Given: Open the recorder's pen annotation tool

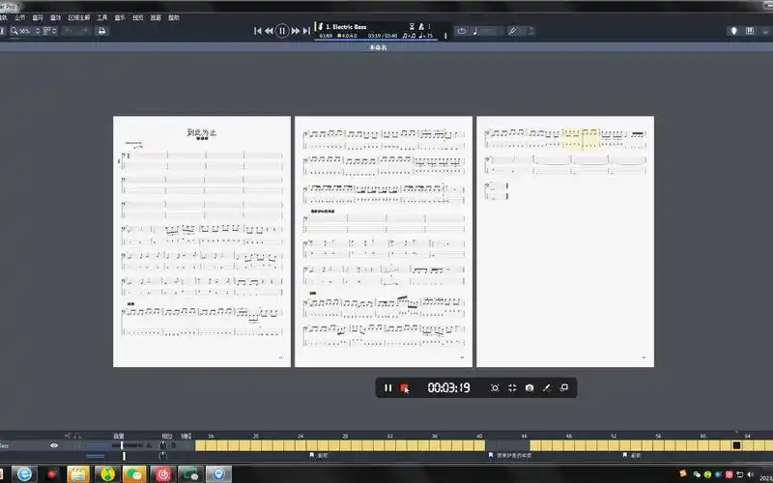Looking at the screenshot, I should coord(547,387).
